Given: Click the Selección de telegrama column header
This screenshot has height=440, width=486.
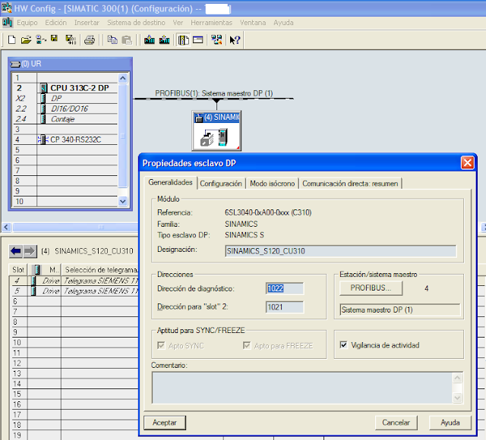Looking at the screenshot, I should tap(100, 270).
